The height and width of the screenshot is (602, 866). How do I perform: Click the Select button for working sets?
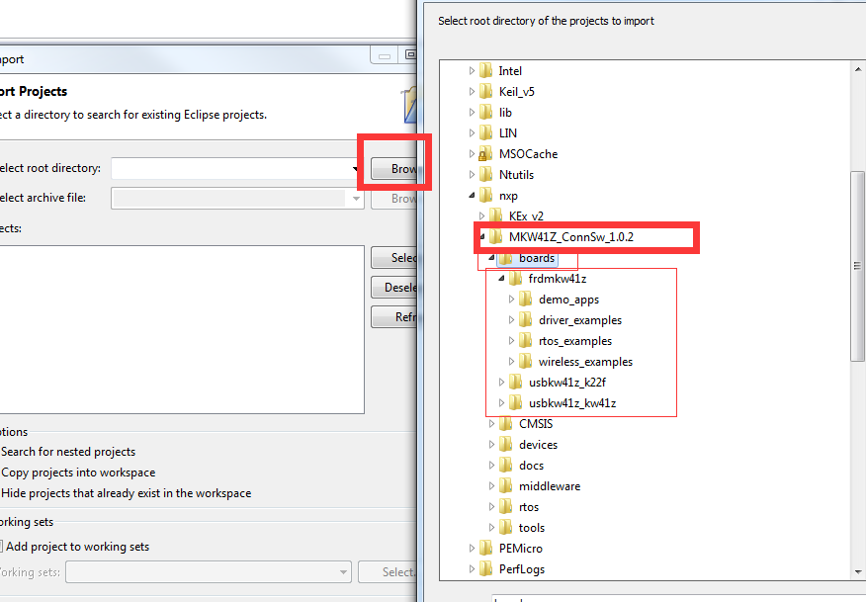point(388,572)
